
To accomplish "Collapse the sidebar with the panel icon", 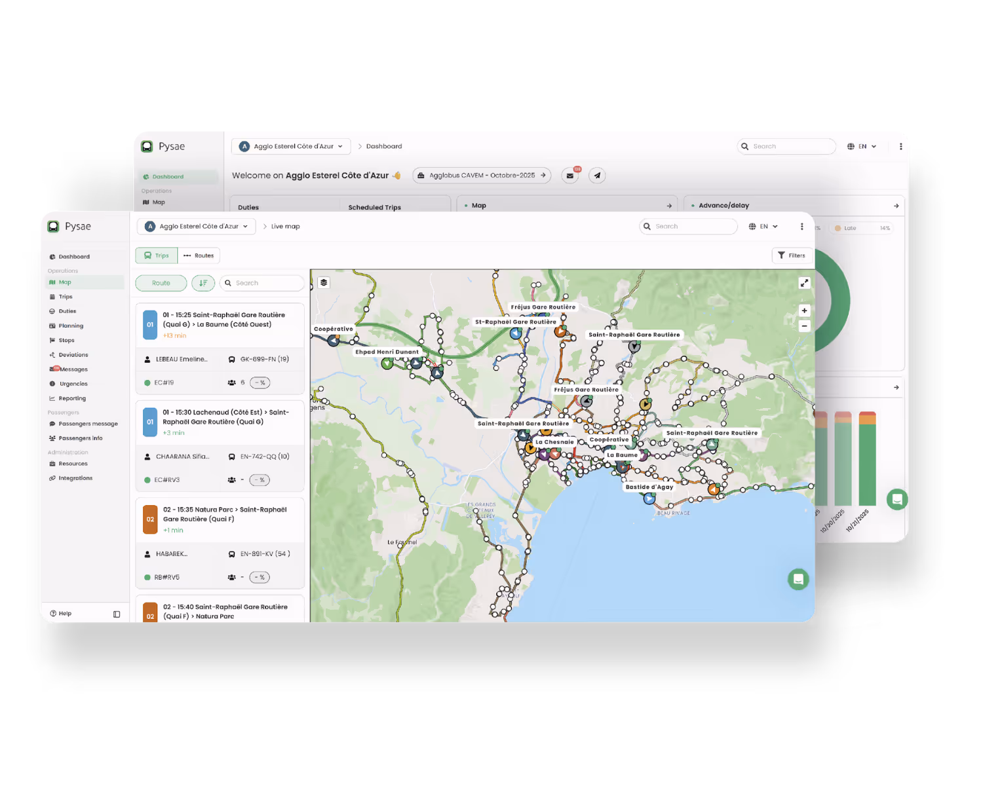I will [117, 614].
